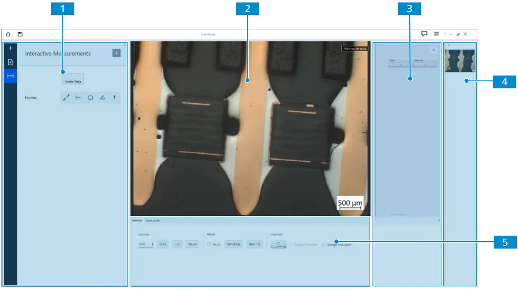
Task: Open the settings gear in results panel
Action: pos(433,50)
